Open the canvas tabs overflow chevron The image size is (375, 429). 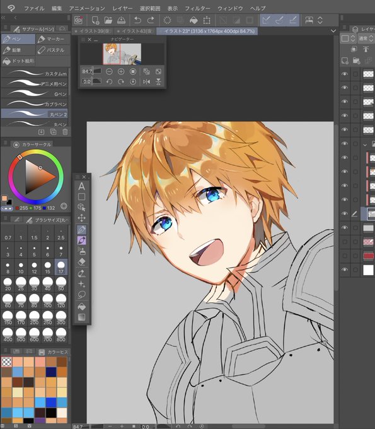333,31
